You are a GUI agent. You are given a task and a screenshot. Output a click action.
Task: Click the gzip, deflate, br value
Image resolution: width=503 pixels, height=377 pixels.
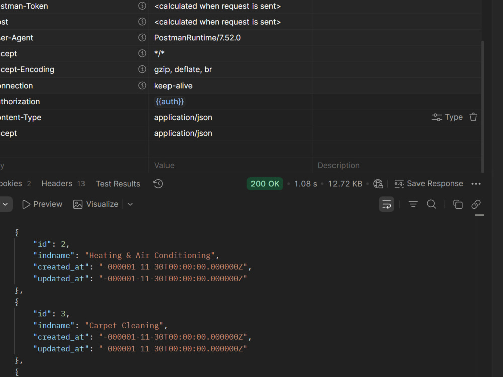click(x=183, y=69)
